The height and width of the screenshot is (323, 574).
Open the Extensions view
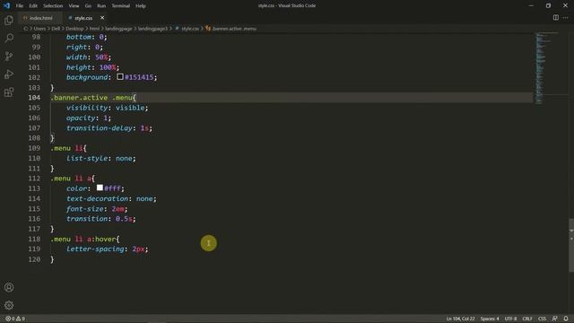(x=9, y=92)
